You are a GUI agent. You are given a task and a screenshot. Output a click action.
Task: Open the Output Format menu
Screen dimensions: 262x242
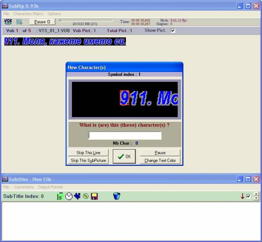[50, 187]
